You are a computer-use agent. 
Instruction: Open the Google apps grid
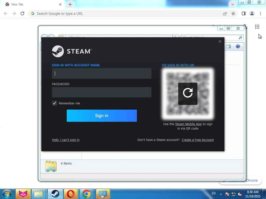click(257, 27)
